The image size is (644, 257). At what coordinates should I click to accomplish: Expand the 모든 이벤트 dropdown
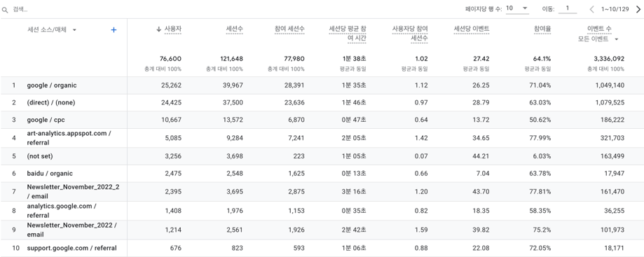point(598,39)
